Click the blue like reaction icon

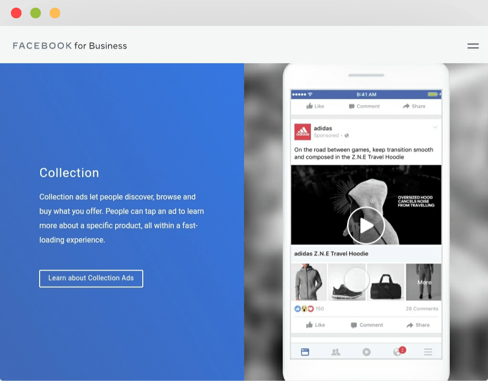pos(297,309)
